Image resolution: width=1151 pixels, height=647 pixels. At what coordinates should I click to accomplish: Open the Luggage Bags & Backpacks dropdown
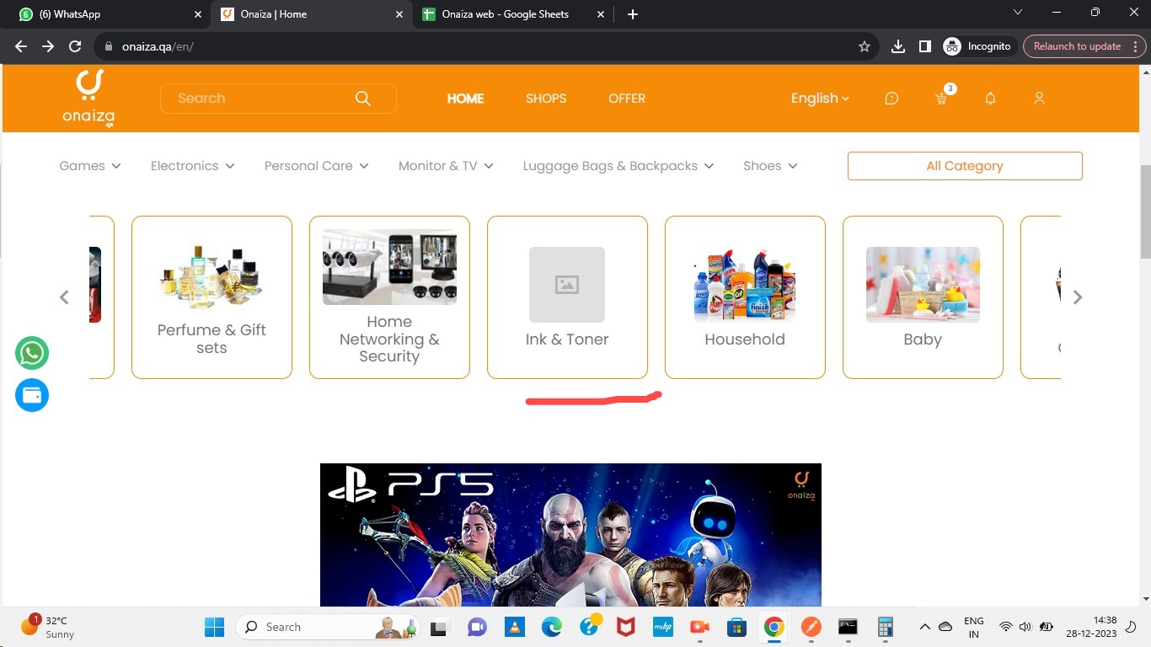[x=618, y=166]
